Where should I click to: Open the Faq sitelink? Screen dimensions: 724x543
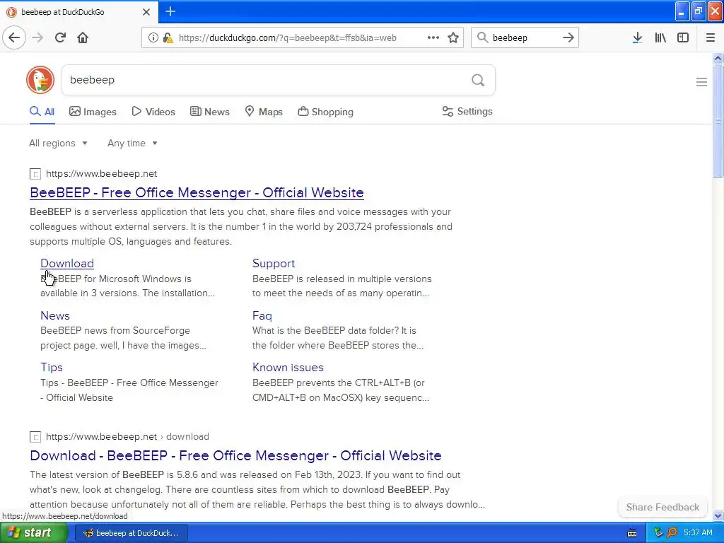[x=262, y=315]
